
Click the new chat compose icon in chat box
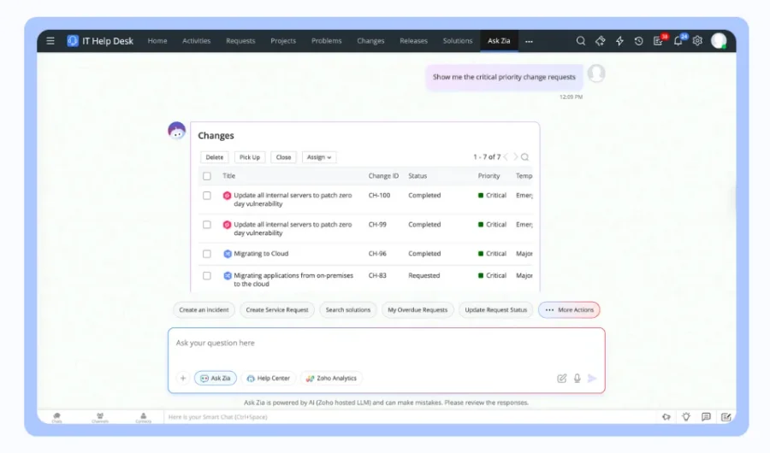tap(562, 378)
